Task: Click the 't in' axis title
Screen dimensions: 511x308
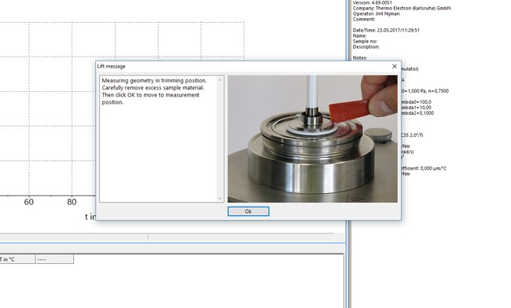Action: (x=90, y=217)
